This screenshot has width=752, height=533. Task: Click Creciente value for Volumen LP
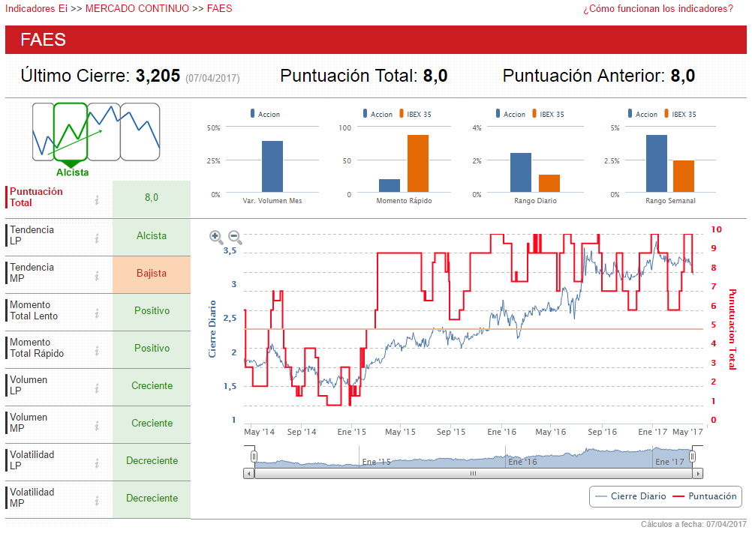click(152, 386)
